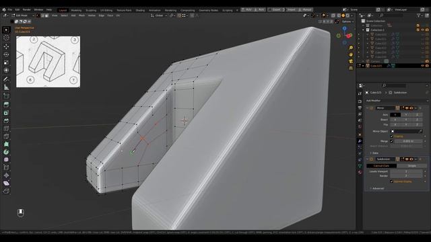Open the Add Modifier dropdown
Viewport: 431px width, 242px height.
tap(397, 101)
